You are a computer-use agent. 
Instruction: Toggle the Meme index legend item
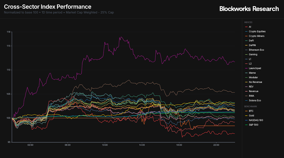pos(252,73)
